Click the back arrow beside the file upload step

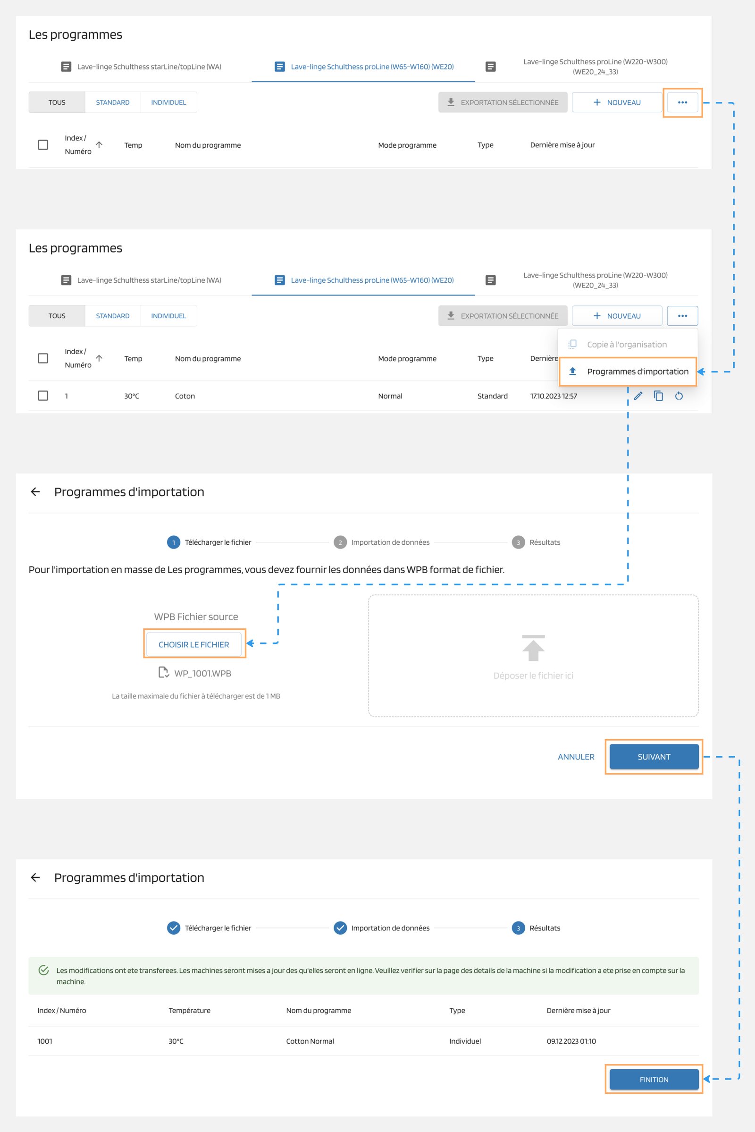pyautogui.click(x=35, y=491)
